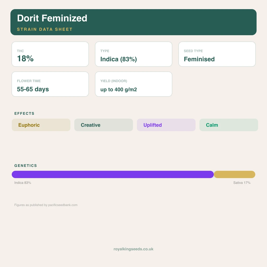The width and height of the screenshot is (267, 267).
Task: Click the Dorit Feminized title heading
Action: [52, 18]
